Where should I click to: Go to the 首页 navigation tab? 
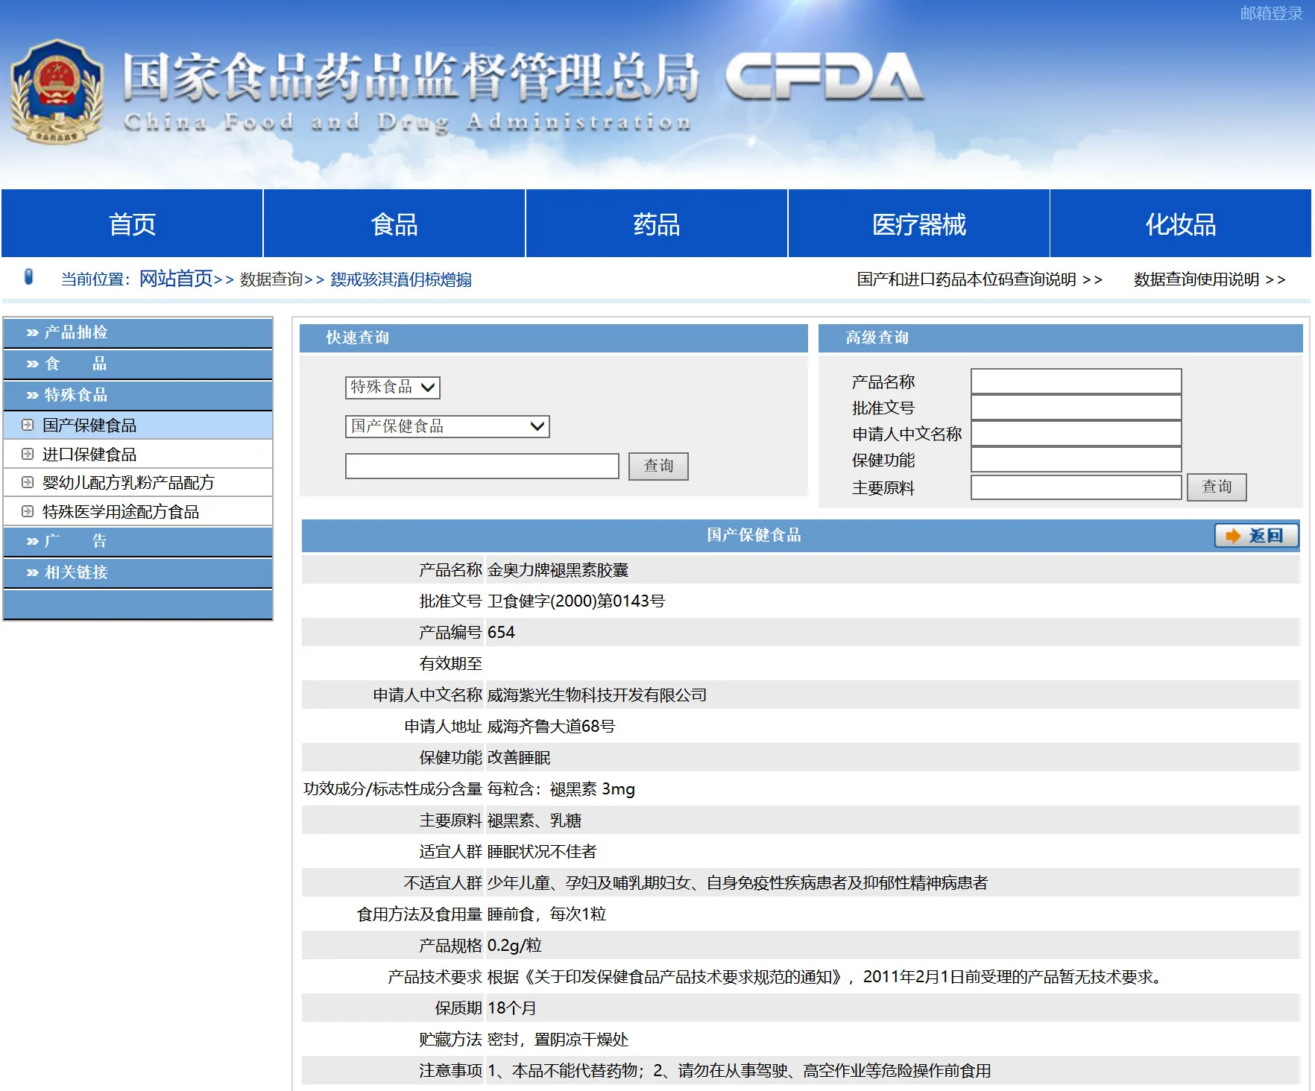(x=132, y=224)
